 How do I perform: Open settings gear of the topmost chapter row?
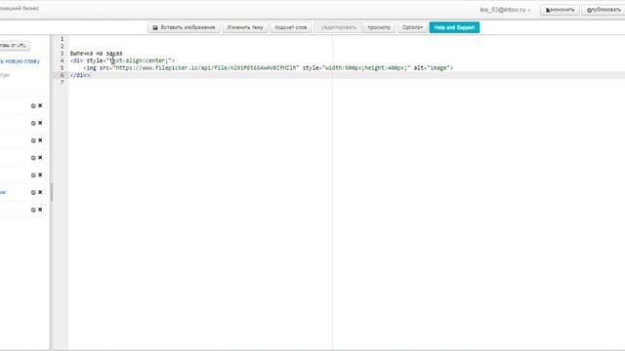33,106
